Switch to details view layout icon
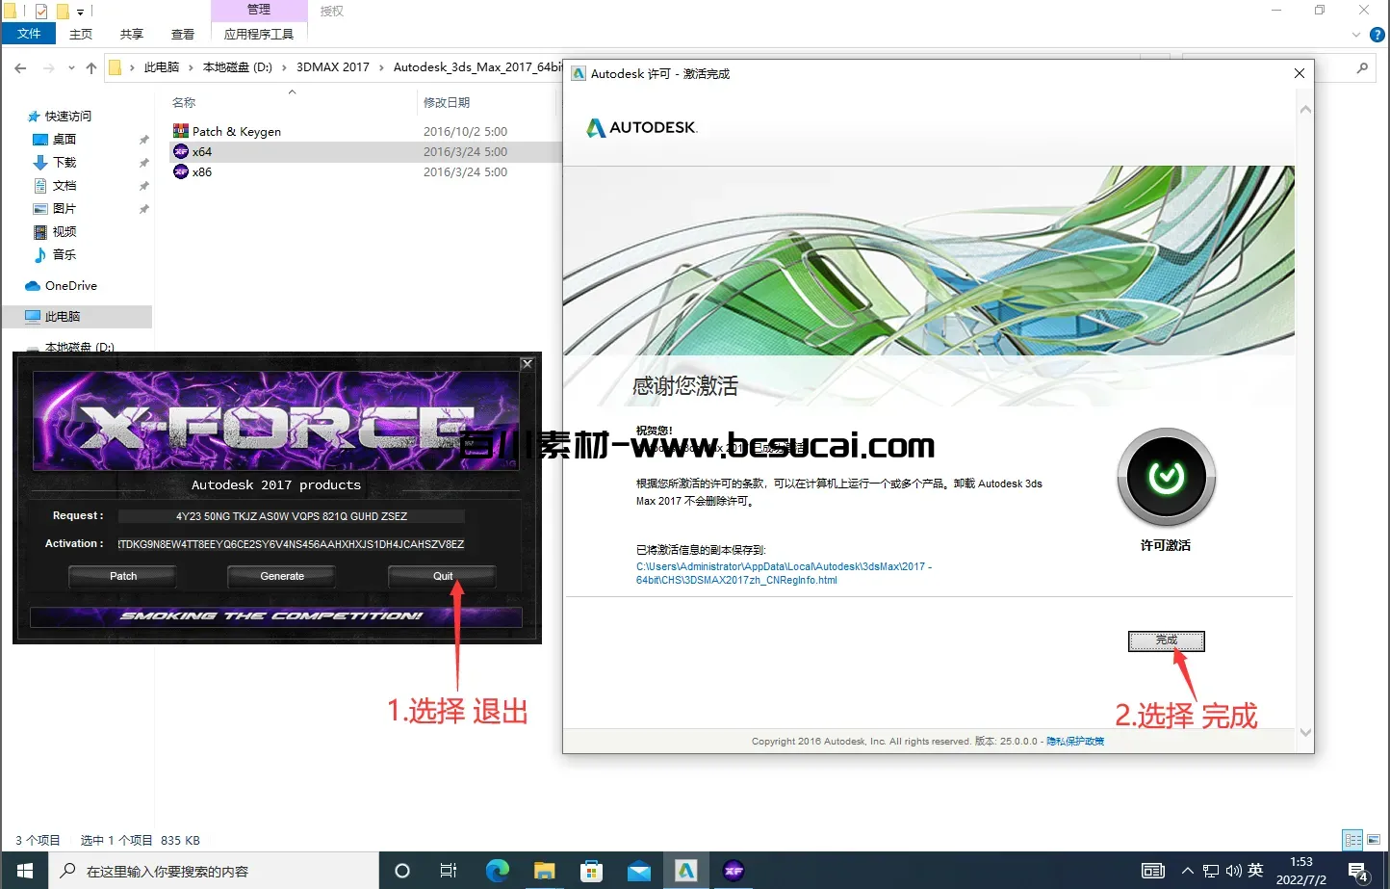 point(1352,840)
